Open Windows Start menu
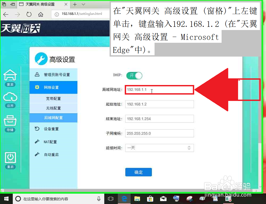 click(x=6, y=199)
